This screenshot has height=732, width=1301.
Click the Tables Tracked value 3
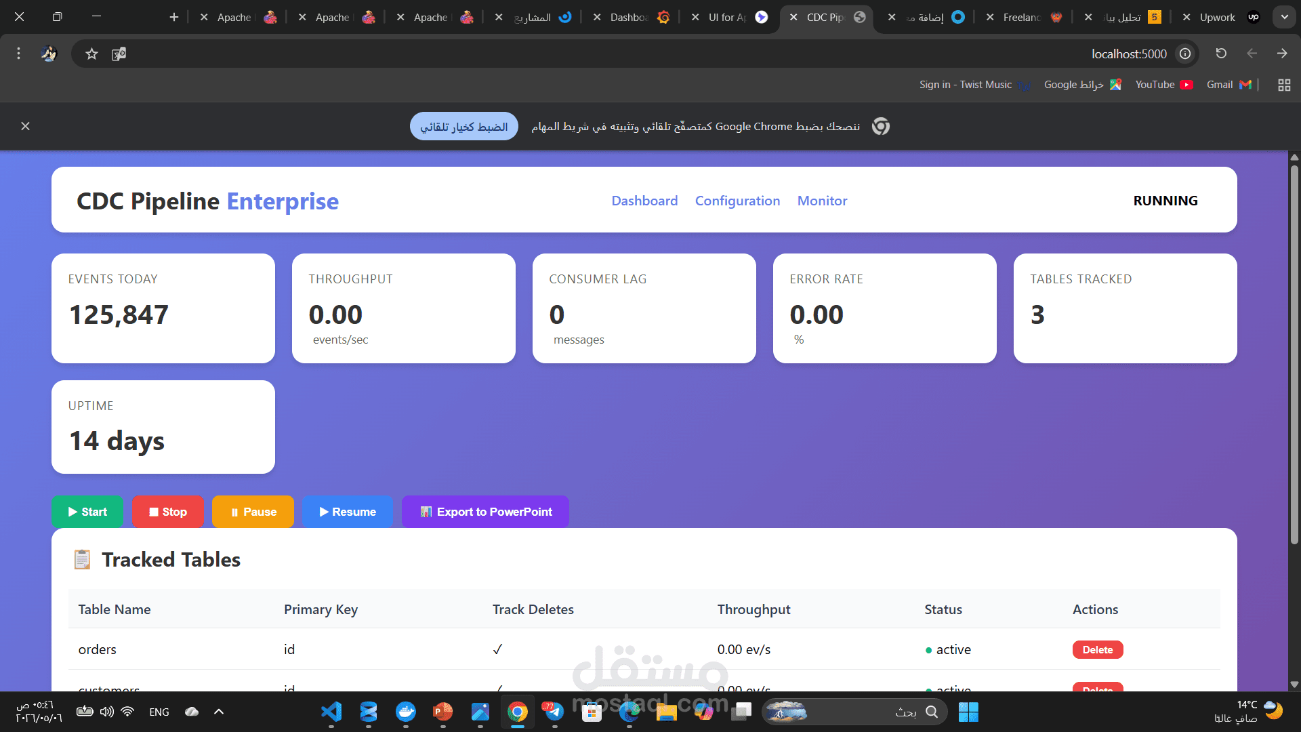click(1037, 314)
